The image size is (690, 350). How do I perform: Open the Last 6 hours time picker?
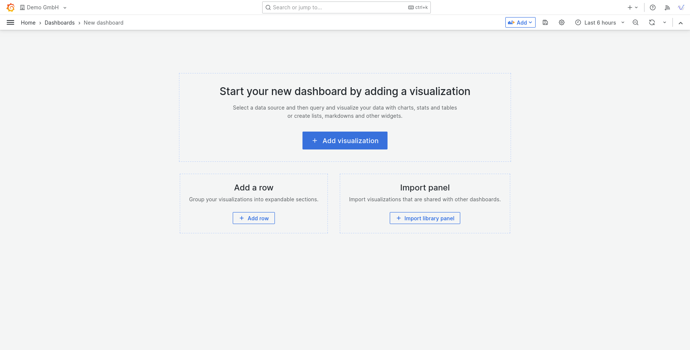[x=600, y=23]
